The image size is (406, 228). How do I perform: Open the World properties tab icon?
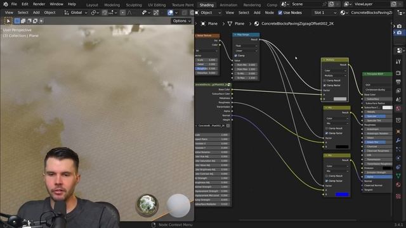(x=398, y=108)
